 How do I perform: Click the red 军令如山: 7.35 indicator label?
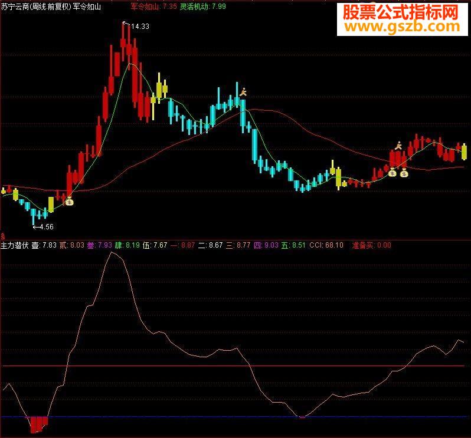pos(153,6)
